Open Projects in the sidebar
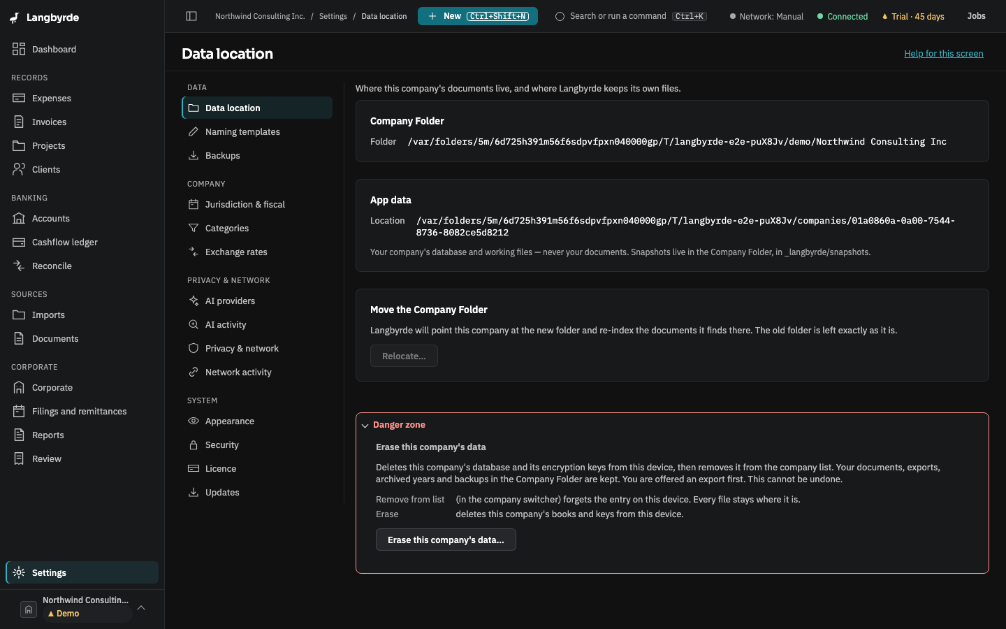1006x629 pixels. tap(82, 146)
